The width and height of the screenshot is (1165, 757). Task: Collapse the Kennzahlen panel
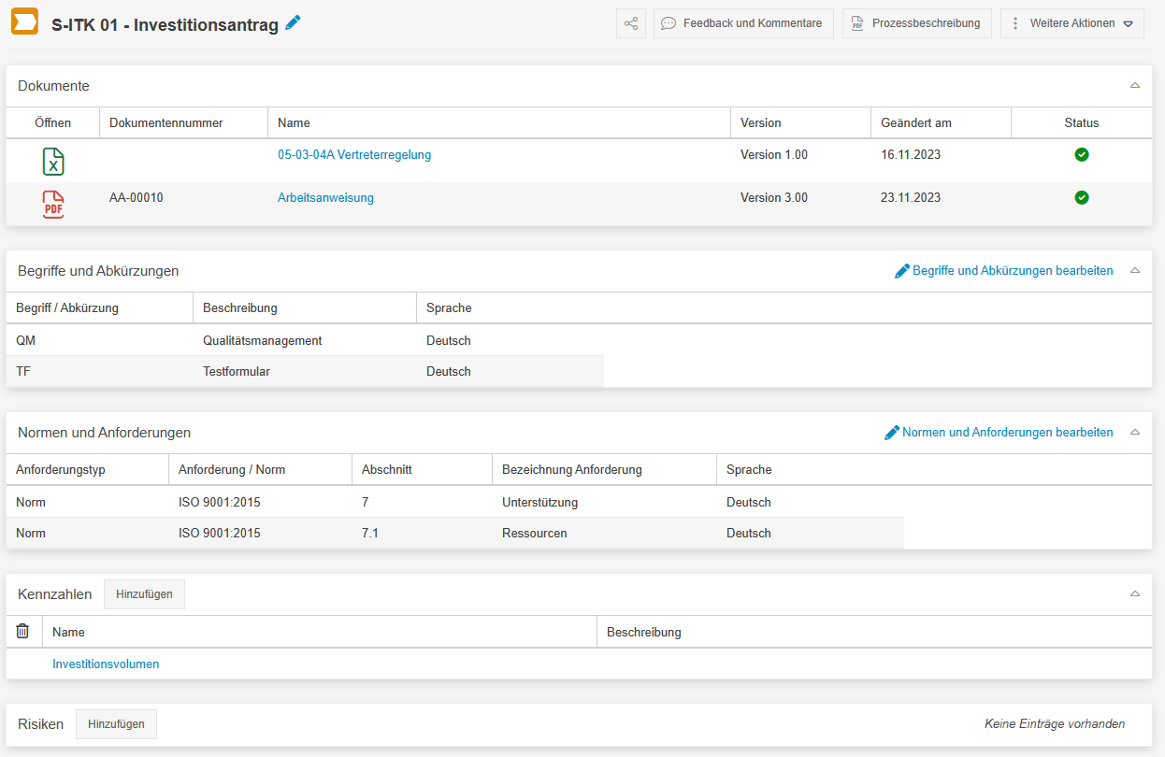tap(1135, 594)
